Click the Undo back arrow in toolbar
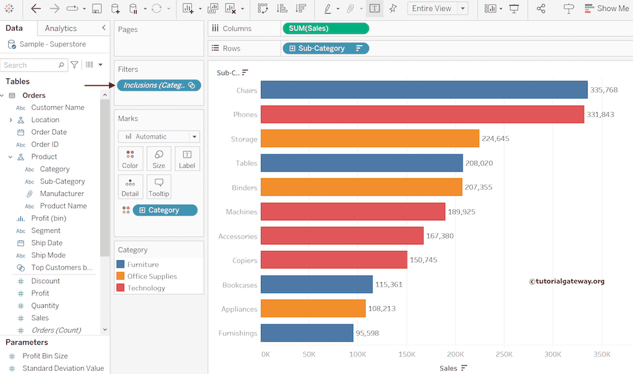 coord(36,9)
